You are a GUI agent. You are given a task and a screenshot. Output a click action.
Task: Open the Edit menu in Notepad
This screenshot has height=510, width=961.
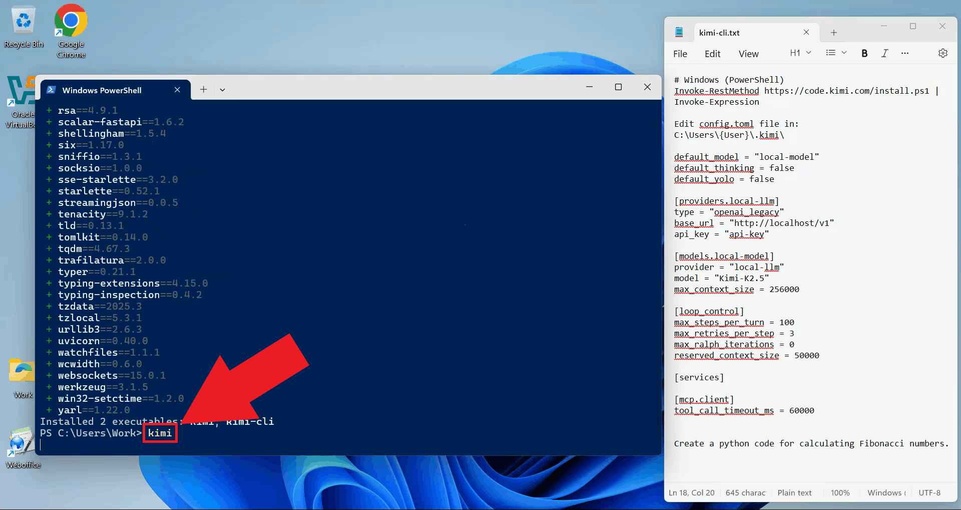point(712,54)
